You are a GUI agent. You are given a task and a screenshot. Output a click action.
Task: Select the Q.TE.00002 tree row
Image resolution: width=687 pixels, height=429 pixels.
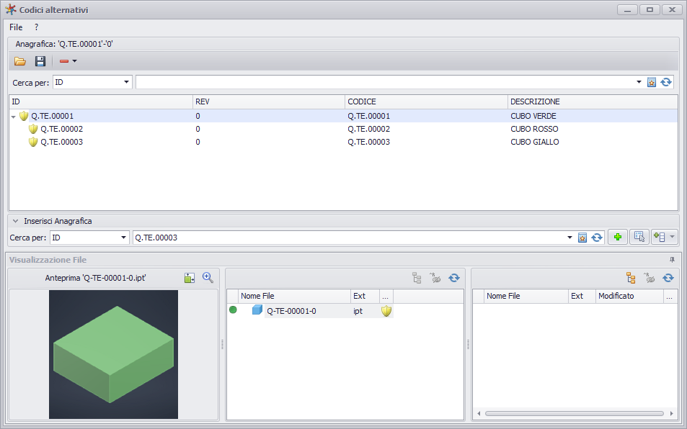(343, 129)
